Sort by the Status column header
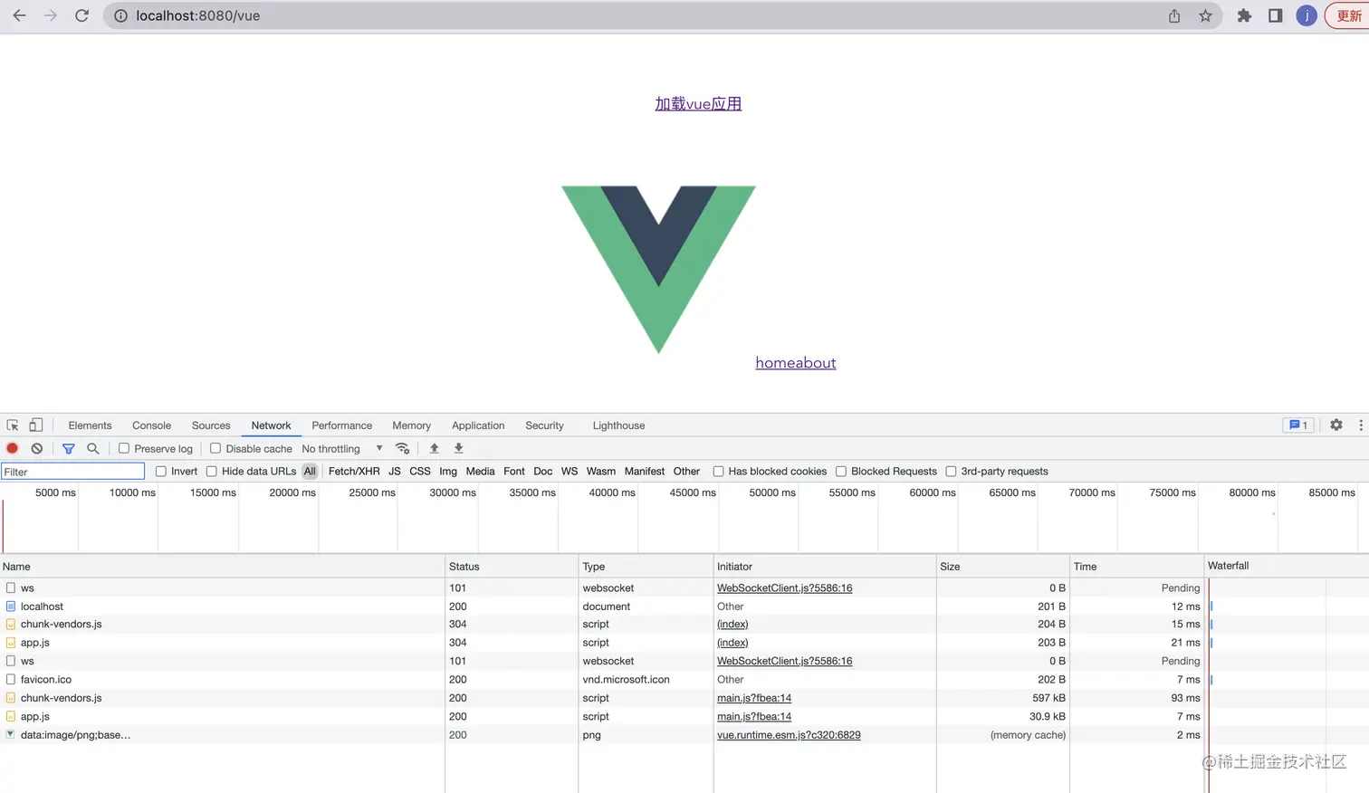1369x793 pixels. pos(512,566)
